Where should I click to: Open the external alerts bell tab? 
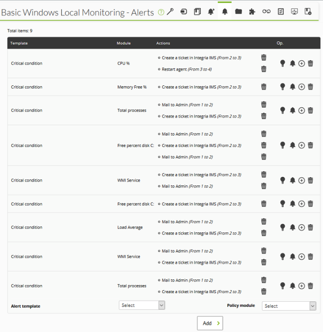pos(211,12)
